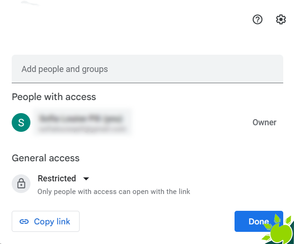Screen dimensions: 294x244
Task: Click the lock icon beside Restricted
Action: point(21,184)
